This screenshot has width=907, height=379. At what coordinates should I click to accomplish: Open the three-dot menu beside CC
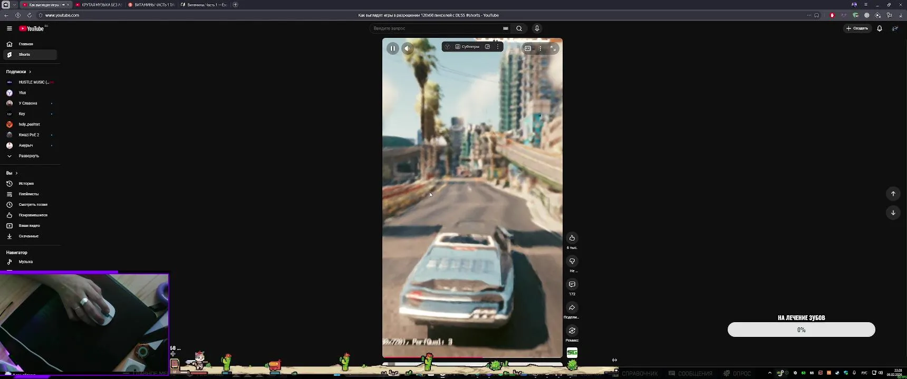click(540, 48)
